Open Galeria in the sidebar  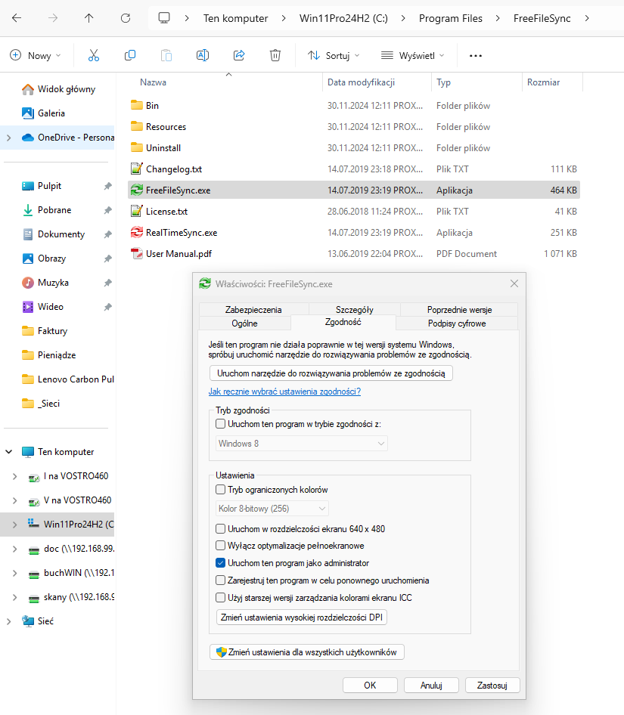click(x=43, y=113)
